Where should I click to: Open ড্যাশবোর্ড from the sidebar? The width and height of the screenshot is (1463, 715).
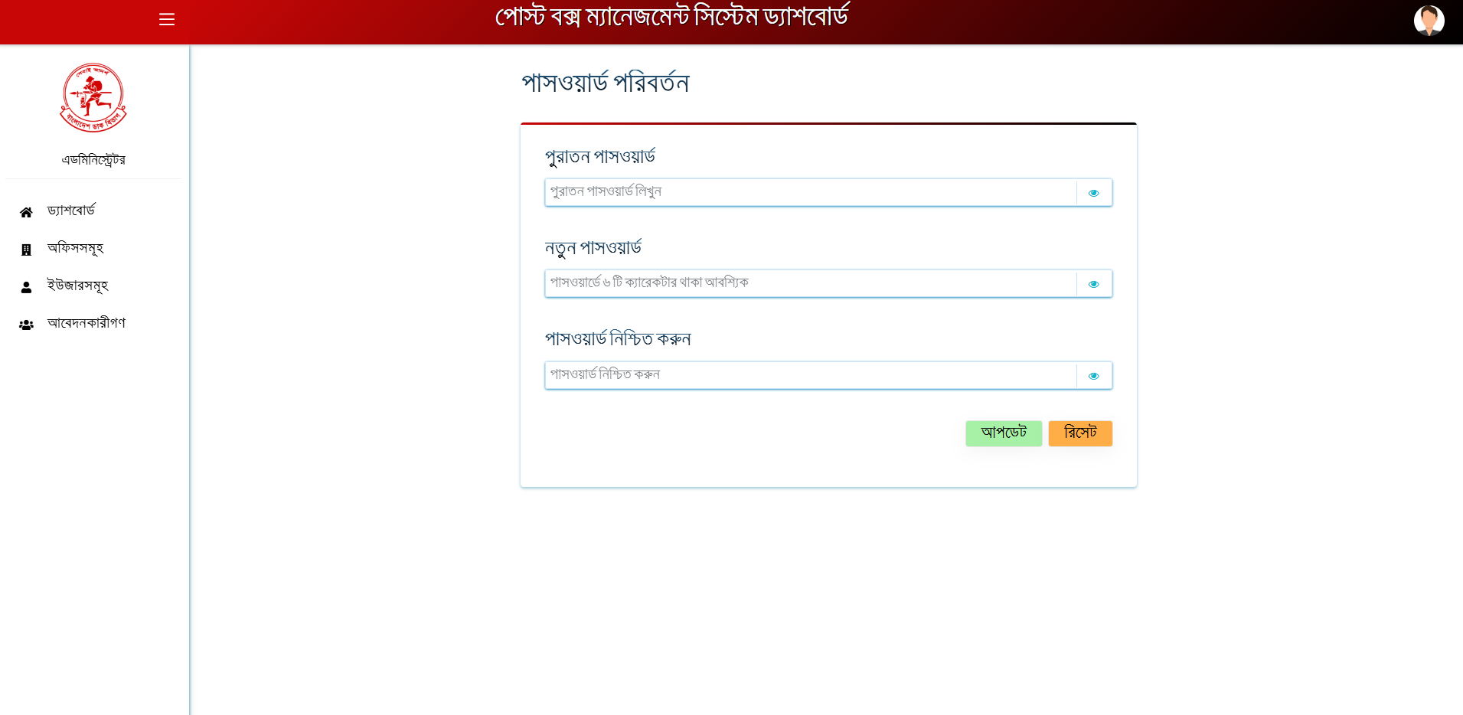[x=71, y=211]
